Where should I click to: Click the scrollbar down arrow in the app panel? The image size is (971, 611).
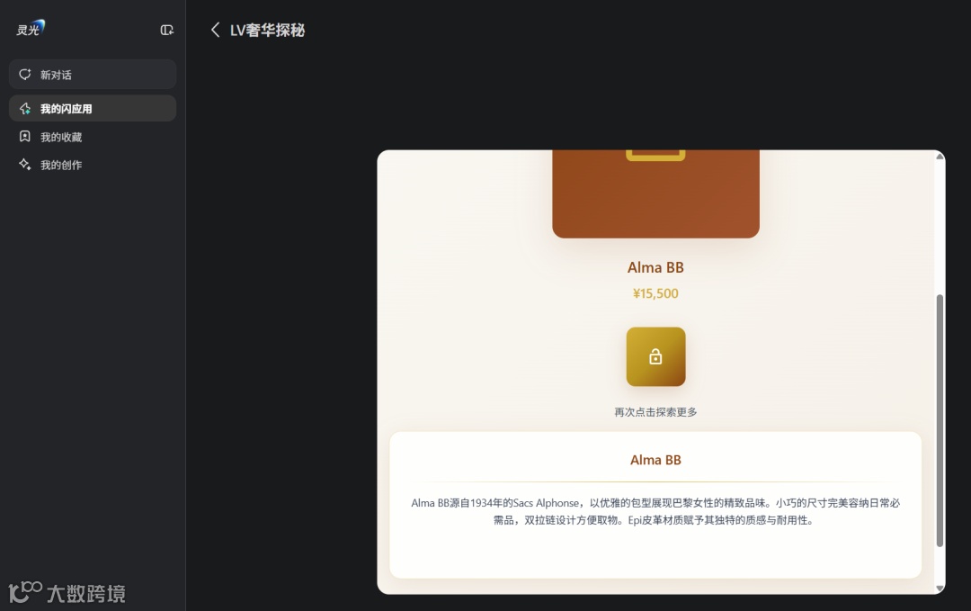pos(940,589)
